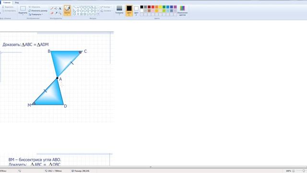The image size is (307, 173).
Task: Pick the dark red color swatch
Action: (149, 7)
